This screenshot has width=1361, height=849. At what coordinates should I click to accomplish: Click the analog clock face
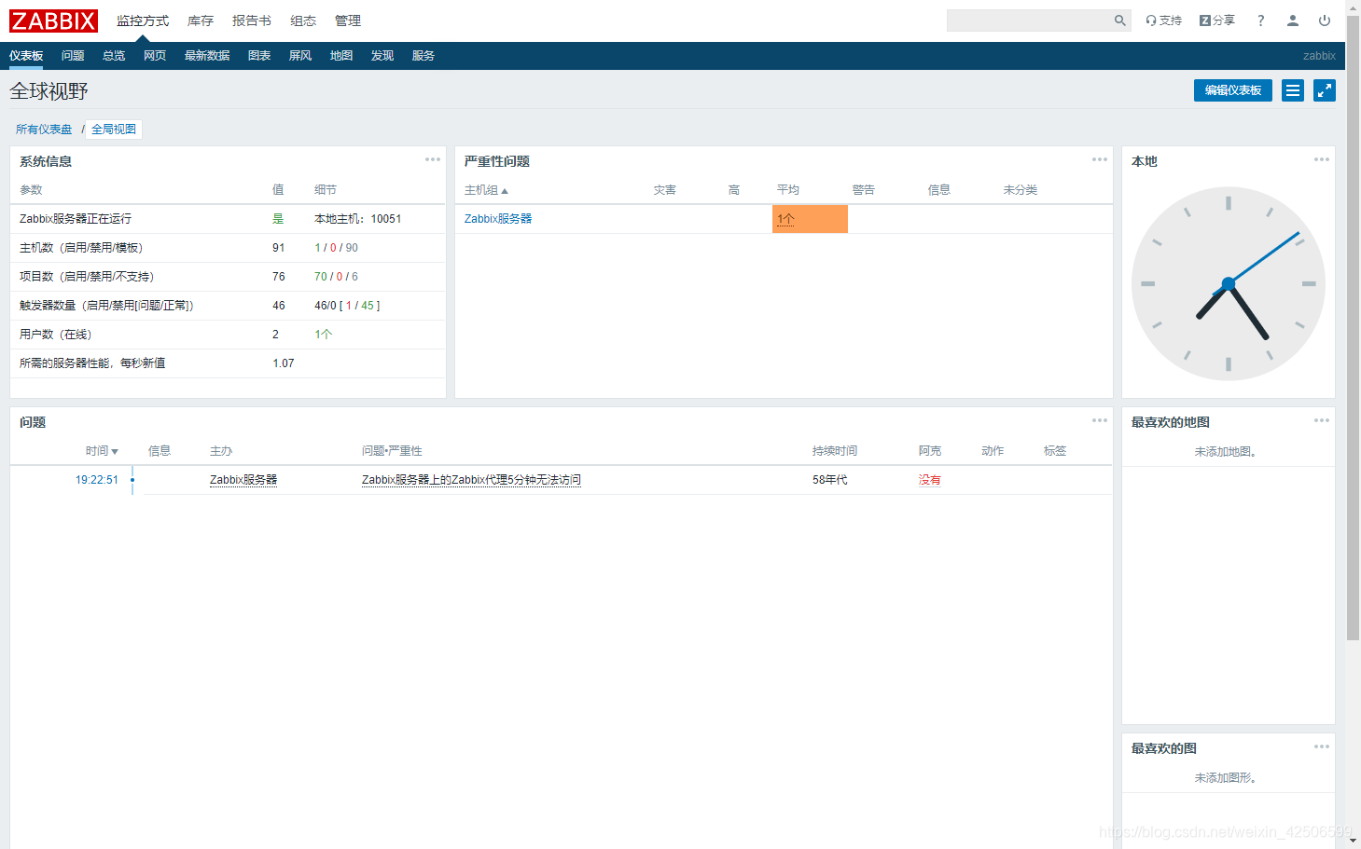[1229, 283]
